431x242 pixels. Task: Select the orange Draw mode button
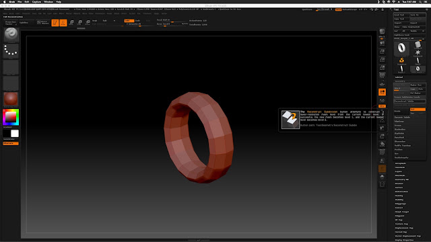[63, 23]
